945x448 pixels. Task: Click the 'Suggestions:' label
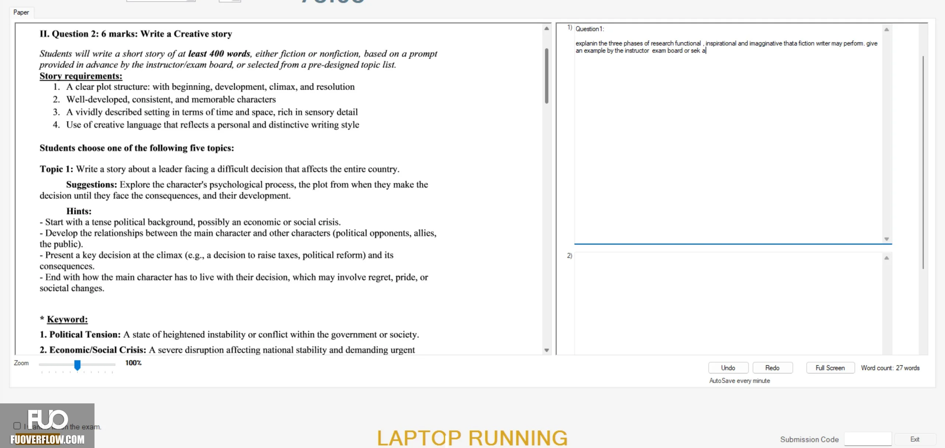click(92, 184)
